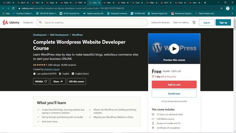
Task: Bookmark this page with the star icon
Action: (222, 8)
